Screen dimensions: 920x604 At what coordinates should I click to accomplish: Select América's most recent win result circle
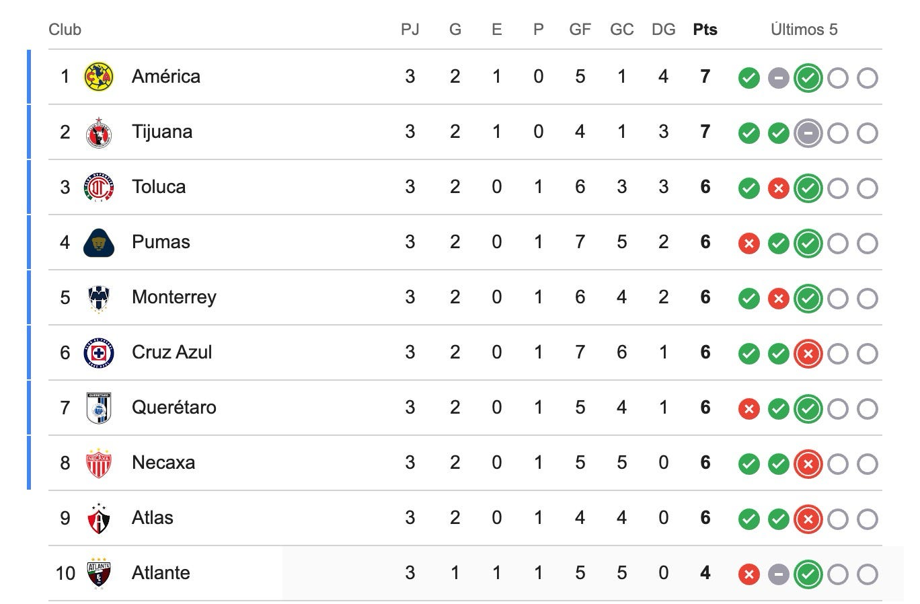click(808, 78)
